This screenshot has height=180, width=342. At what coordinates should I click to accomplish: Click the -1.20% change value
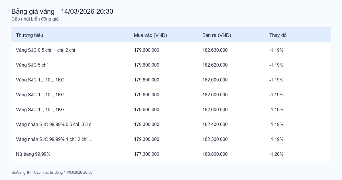point(276,154)
